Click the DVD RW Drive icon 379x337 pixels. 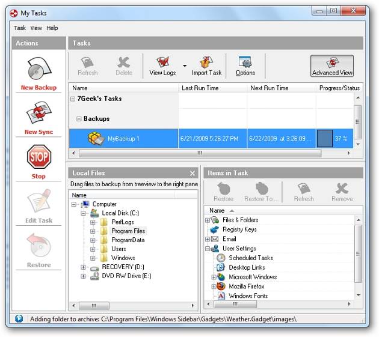click(94, 276)
